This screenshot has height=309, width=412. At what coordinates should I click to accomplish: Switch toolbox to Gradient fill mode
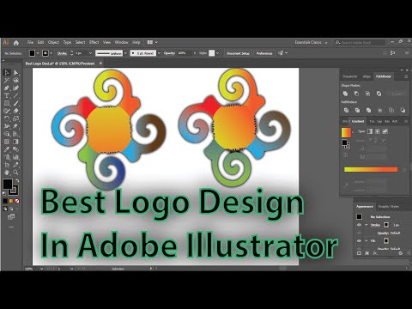coord(11,201)
